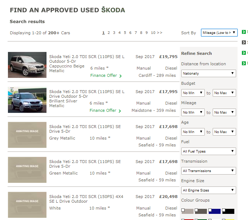
Task: Open All Transmissions dropdown
Action: pos(208,171)
